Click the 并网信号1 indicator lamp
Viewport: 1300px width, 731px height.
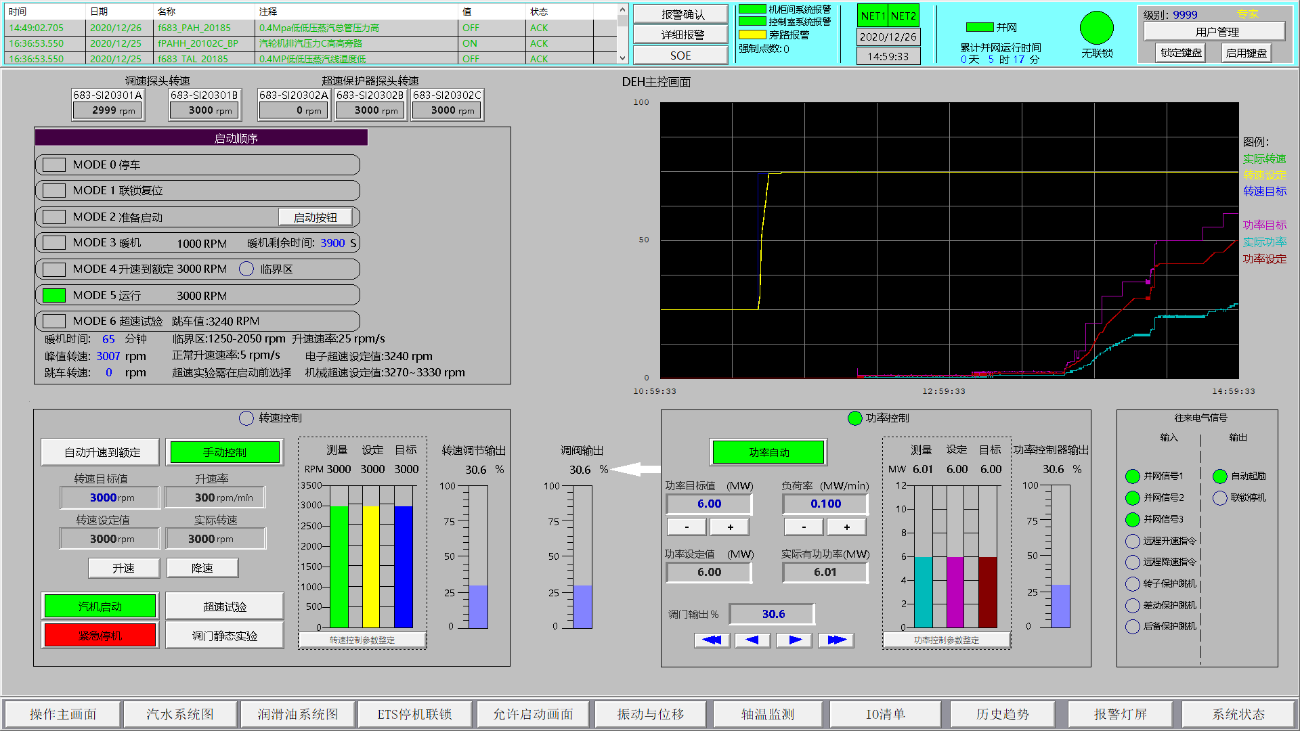(x=1132, y=476)
